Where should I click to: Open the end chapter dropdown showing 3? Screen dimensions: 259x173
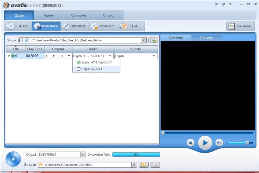click(69, 56)
